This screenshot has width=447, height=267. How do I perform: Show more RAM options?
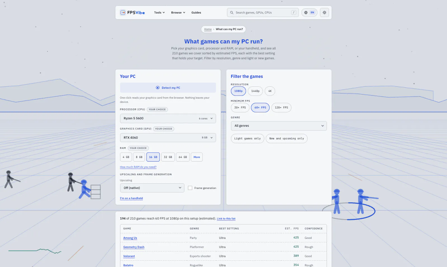197,157
